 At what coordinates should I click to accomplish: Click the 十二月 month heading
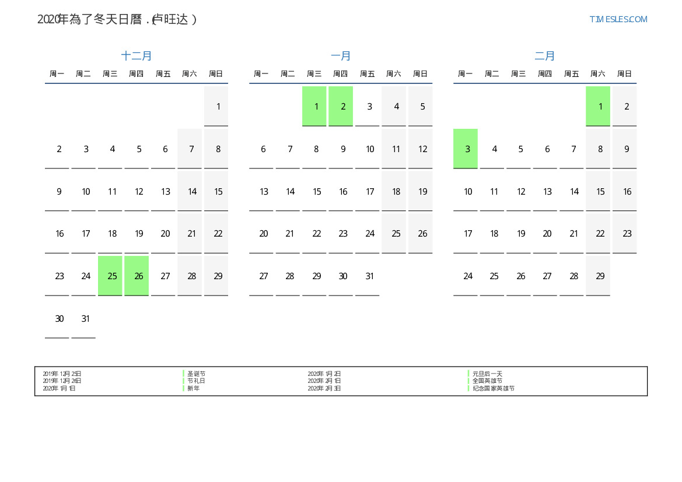[136, 55]
